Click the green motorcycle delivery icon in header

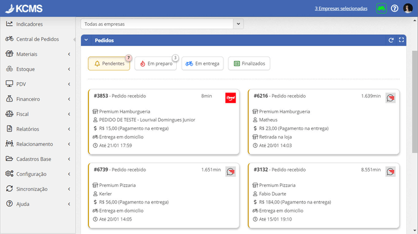point(381,9)
